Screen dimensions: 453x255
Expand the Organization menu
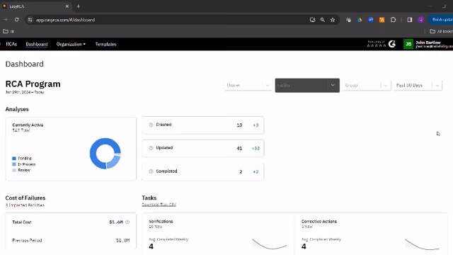[x=71, y=44]
